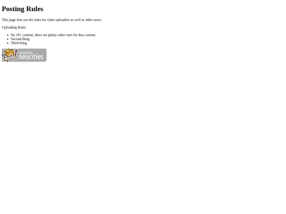Screen dimensions: 286x214
Task: Click the Neocities cat mascot icon
Action: 10,55
